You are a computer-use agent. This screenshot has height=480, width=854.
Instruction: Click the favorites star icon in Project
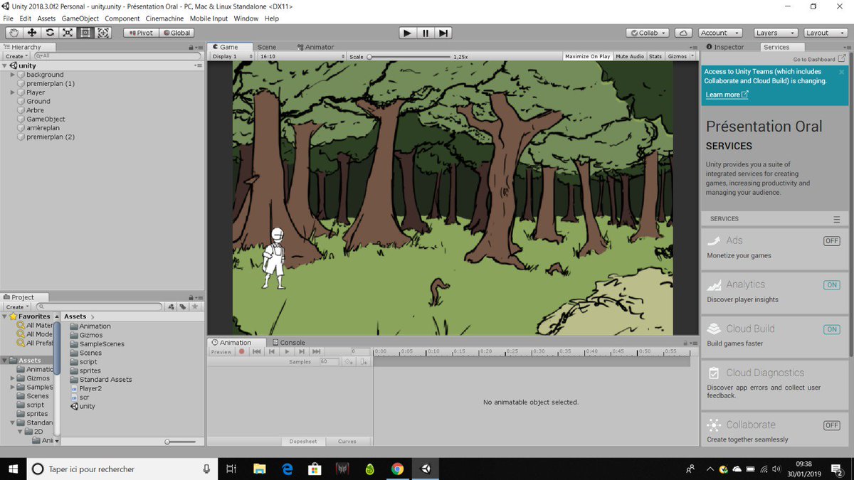195,306
